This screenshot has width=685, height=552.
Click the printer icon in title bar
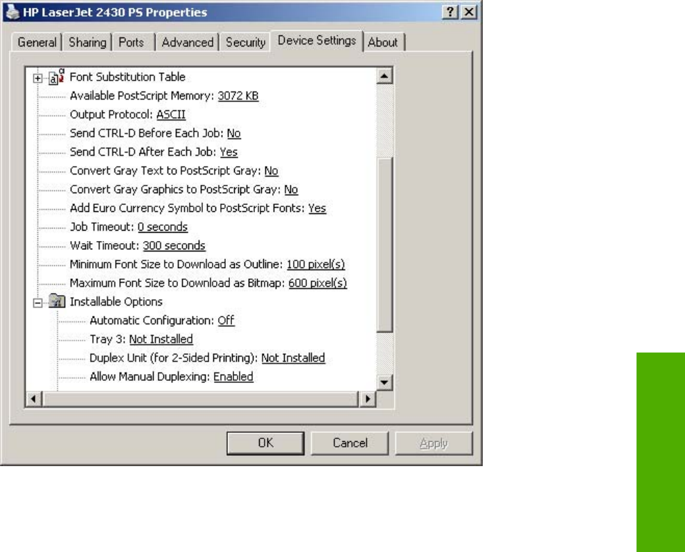click(x=12, y=12)
